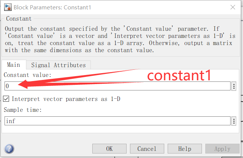Switch to the Signal Attributes tab

(x=58, y=65)
